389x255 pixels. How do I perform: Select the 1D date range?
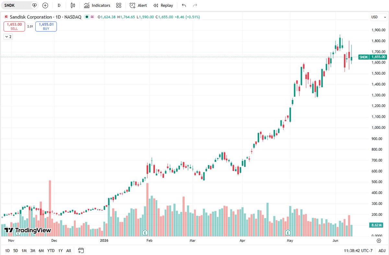click(x=7, y=250)
